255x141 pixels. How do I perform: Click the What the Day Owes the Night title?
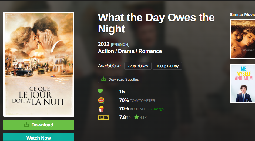click(x=156, y=23)
